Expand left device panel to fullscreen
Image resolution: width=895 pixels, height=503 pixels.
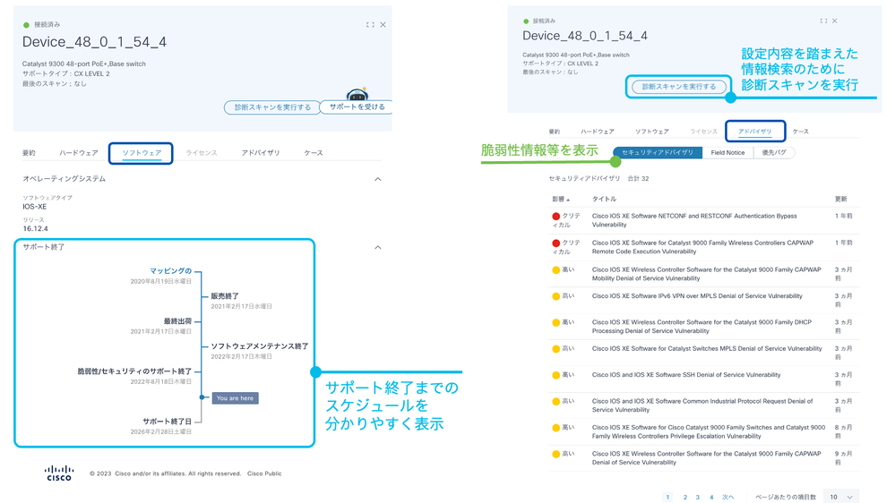click(x=370, y=24)
